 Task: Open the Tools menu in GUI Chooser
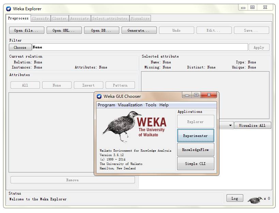tap(151, 105)
